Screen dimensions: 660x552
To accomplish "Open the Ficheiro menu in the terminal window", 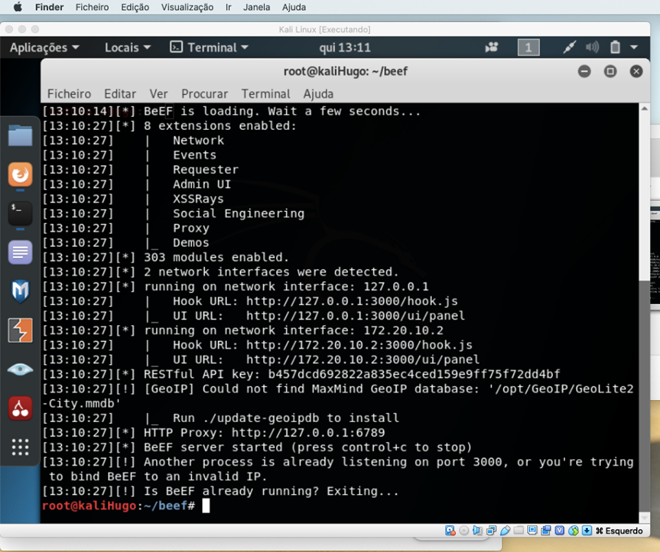I will pyautogui.click(x=69, y=93).
